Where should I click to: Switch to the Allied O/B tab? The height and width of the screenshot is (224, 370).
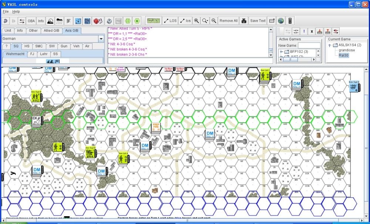coord(51,31)
